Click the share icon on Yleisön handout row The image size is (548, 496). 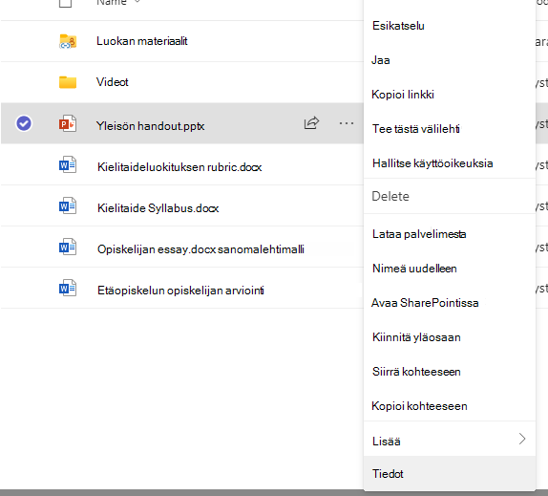pos(311,123)
